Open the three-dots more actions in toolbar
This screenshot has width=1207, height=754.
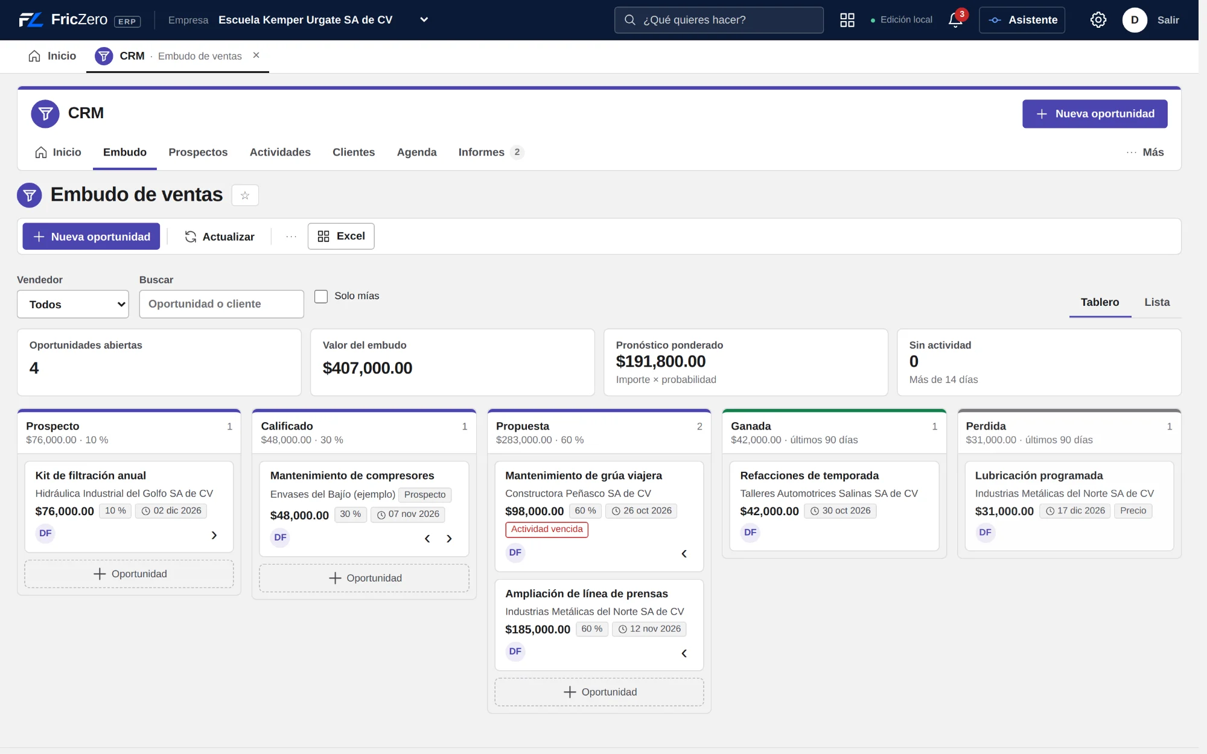tap(291, 236)
